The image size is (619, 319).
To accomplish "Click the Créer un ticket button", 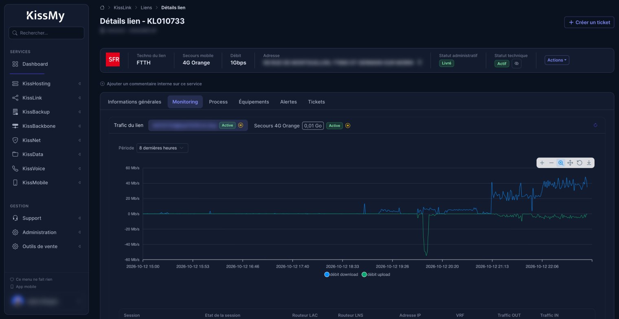I will 589,22.
